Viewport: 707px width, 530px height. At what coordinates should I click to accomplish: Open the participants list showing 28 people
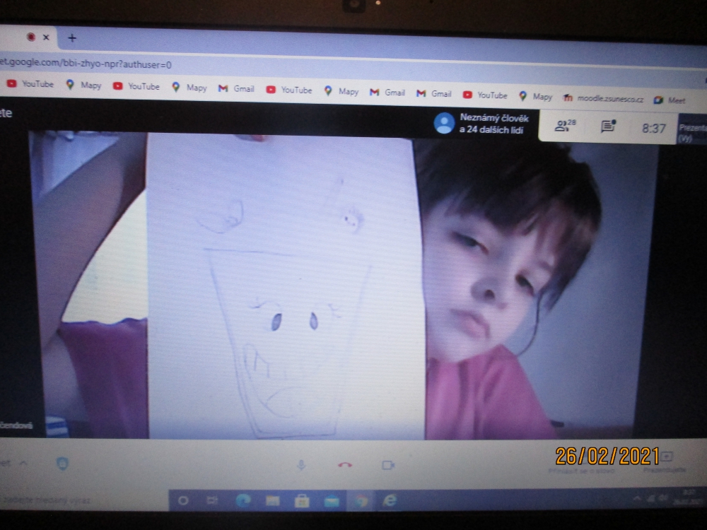(x=565, y=126)
